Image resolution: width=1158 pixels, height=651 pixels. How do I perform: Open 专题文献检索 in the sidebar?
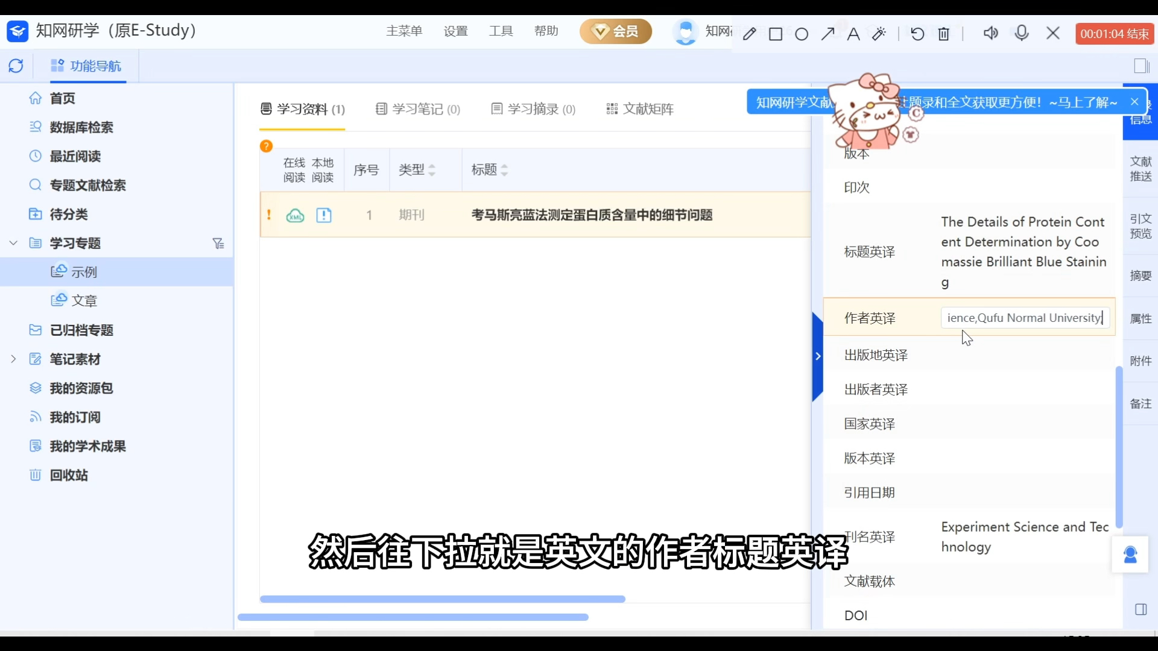click(87, 185)
